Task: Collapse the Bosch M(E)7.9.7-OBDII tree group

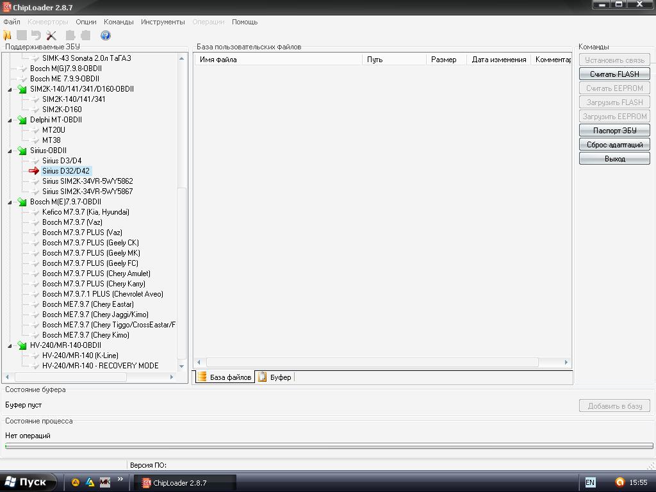Action: coord(10,202)
